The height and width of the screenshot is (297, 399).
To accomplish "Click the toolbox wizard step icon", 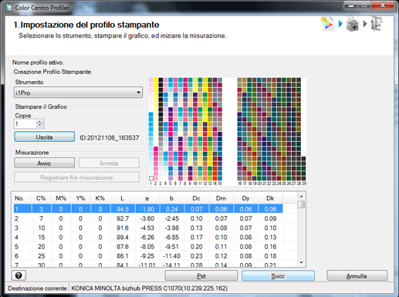I will [353, 24].
